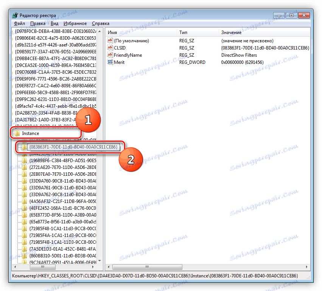
Task: Open the Файл menu
Action: click(x=19, y=23)
